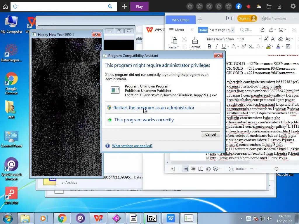
Task: Open the weather icon in top bar
Action: pyautogui.click(x=259, y=6)
